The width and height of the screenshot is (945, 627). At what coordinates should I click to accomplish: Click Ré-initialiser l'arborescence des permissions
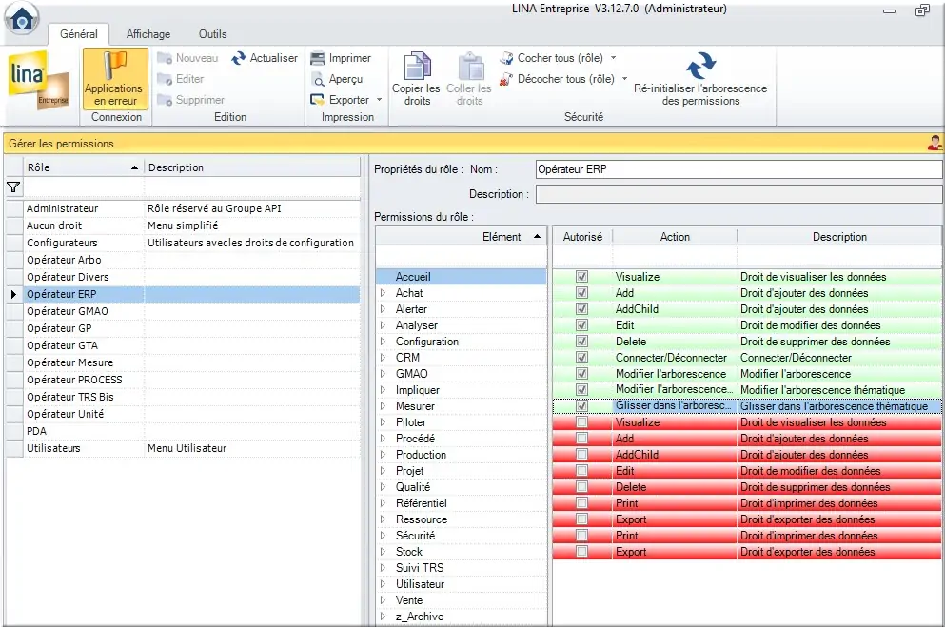click(x=700, y=79)
